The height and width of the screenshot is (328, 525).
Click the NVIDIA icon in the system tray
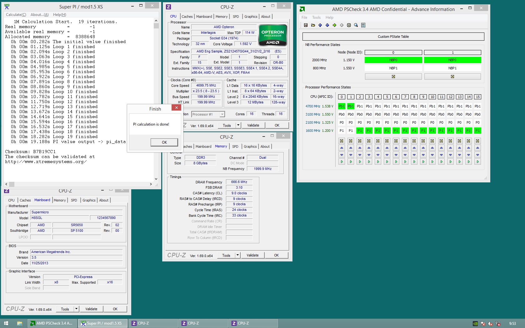[x=475, y=324]
